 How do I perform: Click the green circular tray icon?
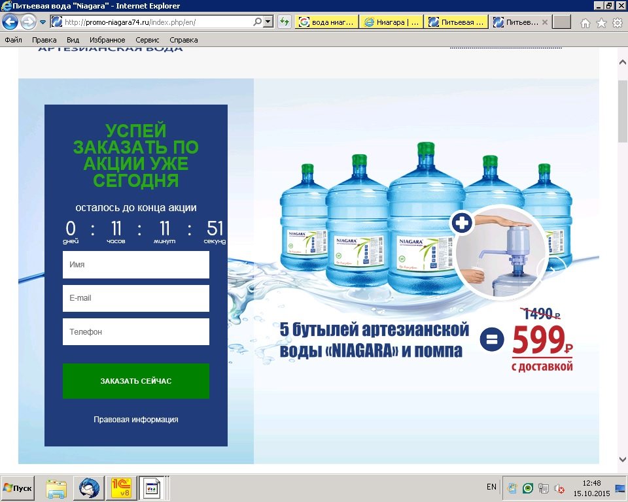528,488
